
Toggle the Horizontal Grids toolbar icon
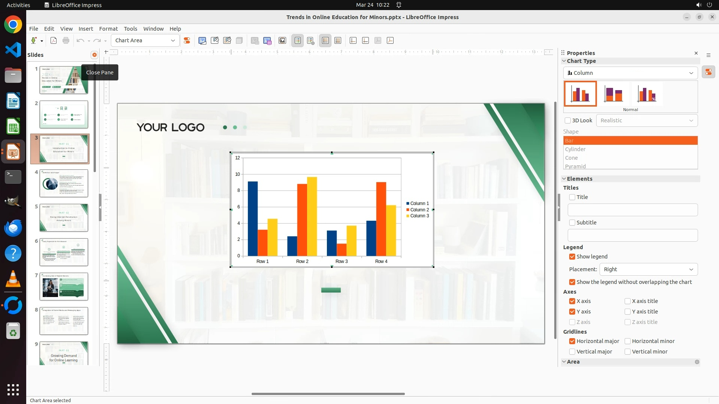pyautogui.click(x=325, y=40)
